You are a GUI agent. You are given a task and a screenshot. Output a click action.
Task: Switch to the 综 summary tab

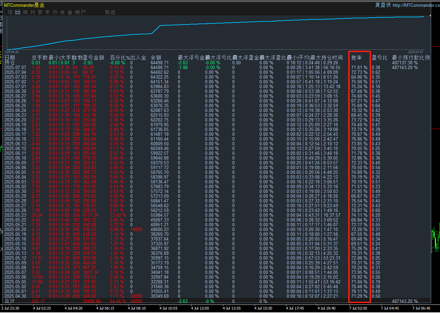(10, 12)
